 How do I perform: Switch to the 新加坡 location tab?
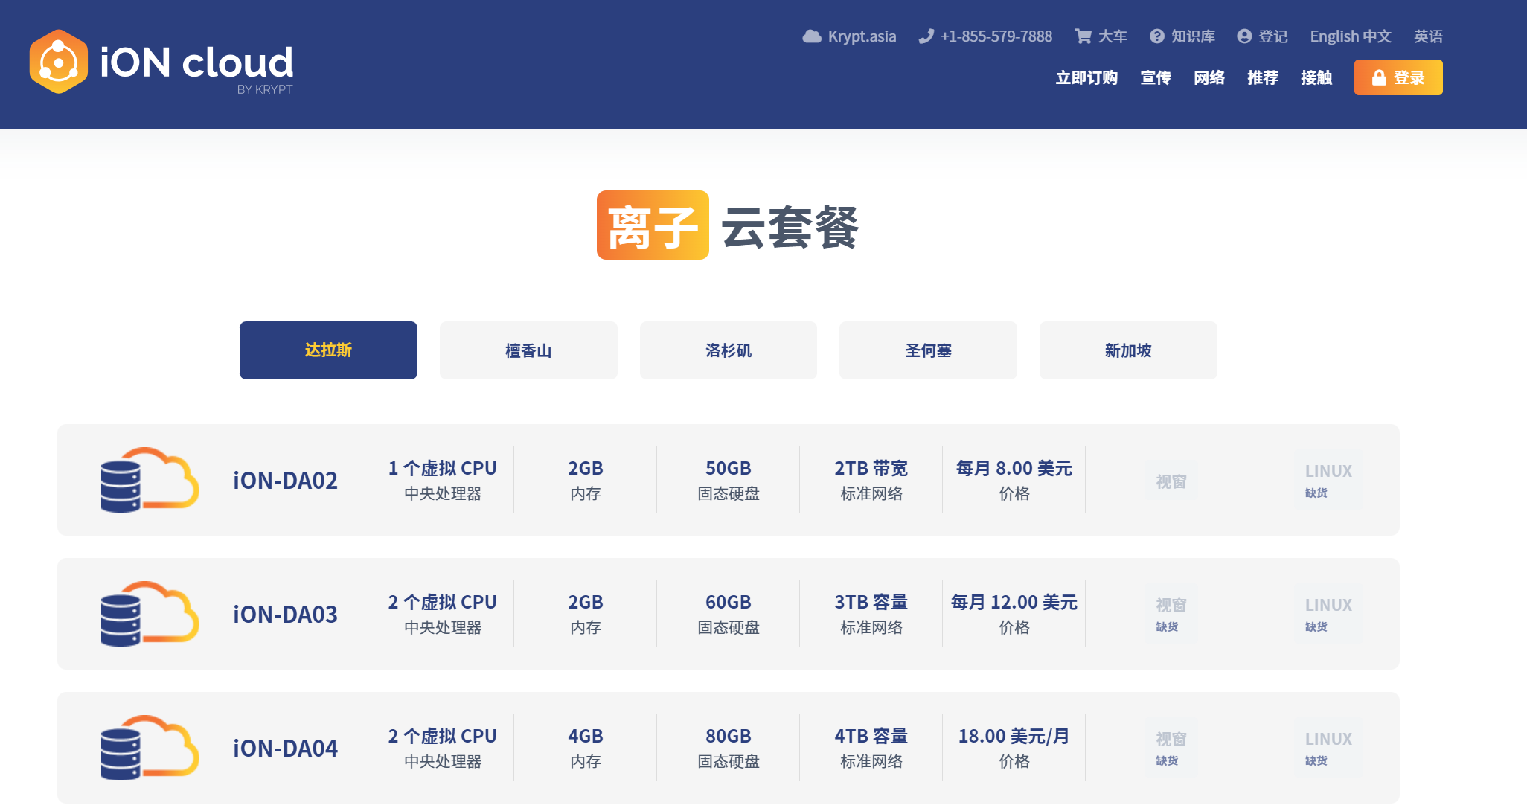pyautogui.click(x=1127, y=350)
